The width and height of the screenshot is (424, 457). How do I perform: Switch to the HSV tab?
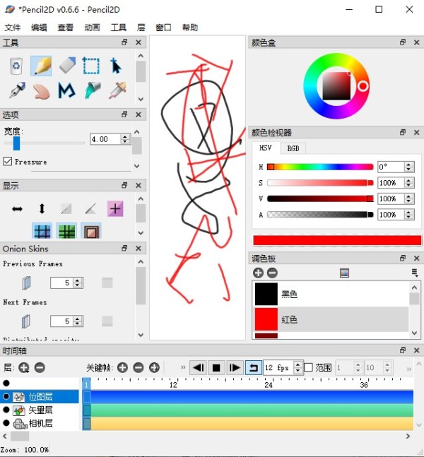click(x=266, y=148)
